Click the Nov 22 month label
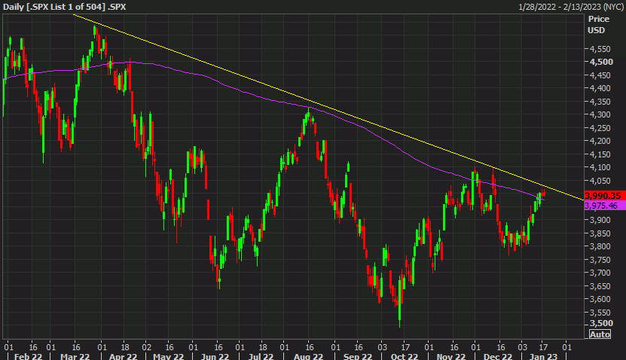The image size is (626, 360). point(451,356)
